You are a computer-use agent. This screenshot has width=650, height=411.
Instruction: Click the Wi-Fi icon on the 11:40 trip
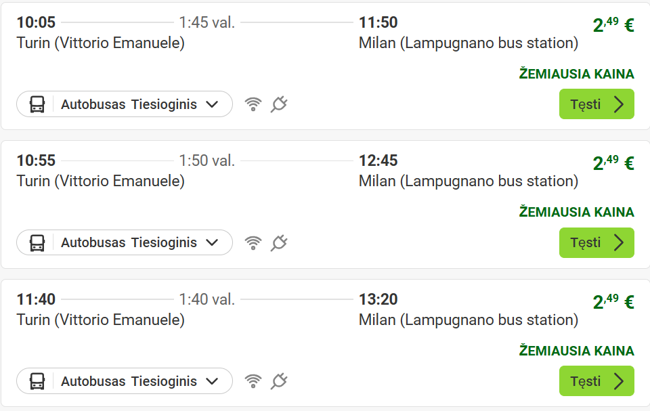[x=253, y=381]
